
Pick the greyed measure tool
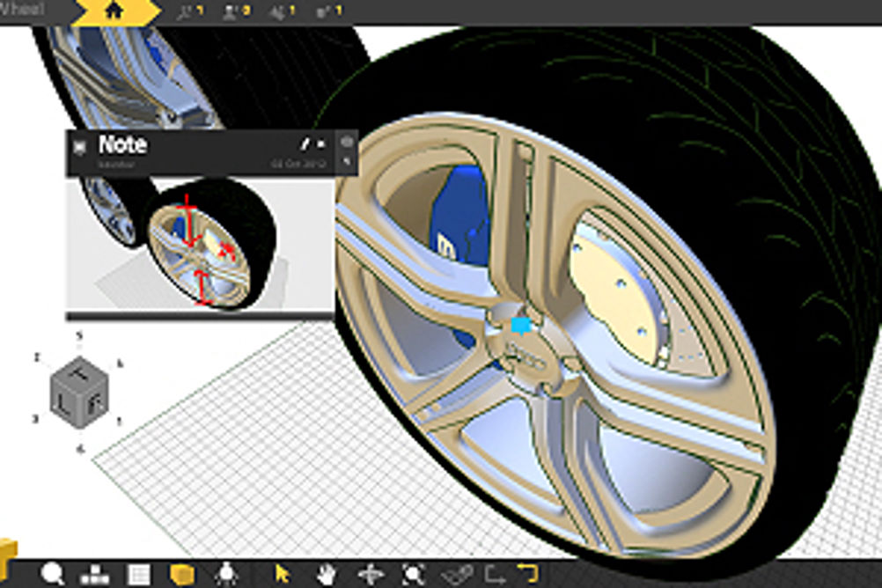(457, 575)
